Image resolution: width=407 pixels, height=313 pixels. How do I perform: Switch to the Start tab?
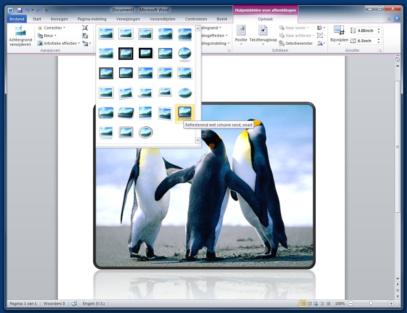[37, 19]
